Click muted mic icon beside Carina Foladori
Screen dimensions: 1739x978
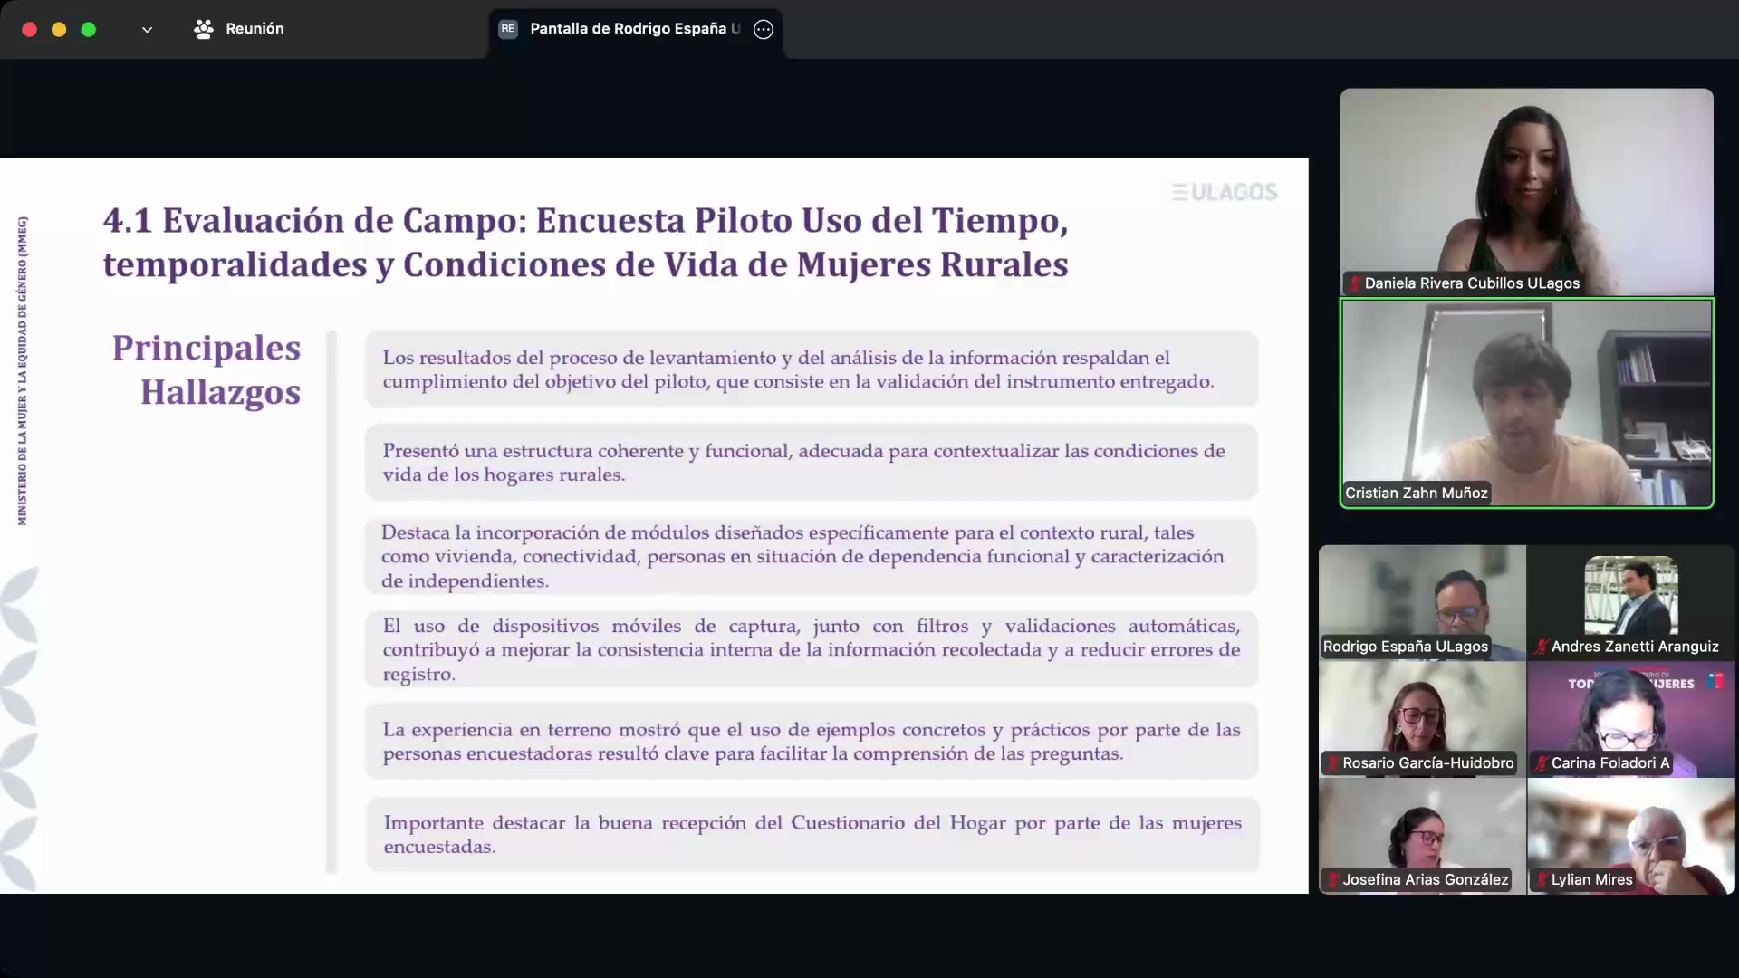click(x=1541, y=763)
